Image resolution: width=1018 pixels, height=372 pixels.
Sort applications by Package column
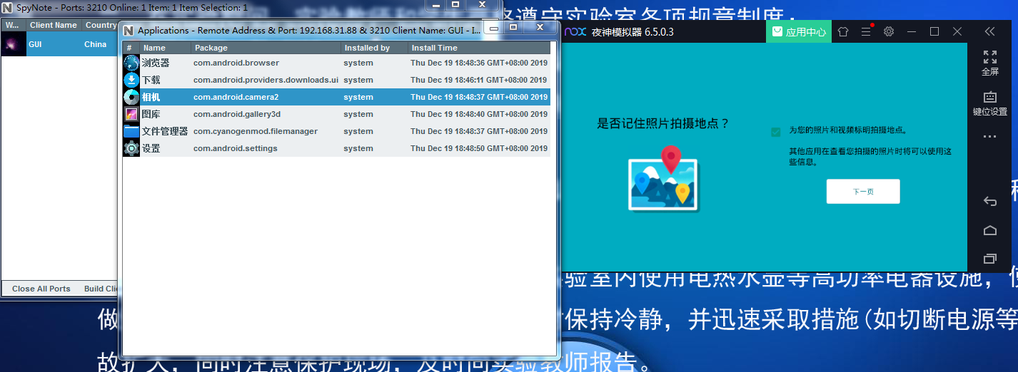267,48
